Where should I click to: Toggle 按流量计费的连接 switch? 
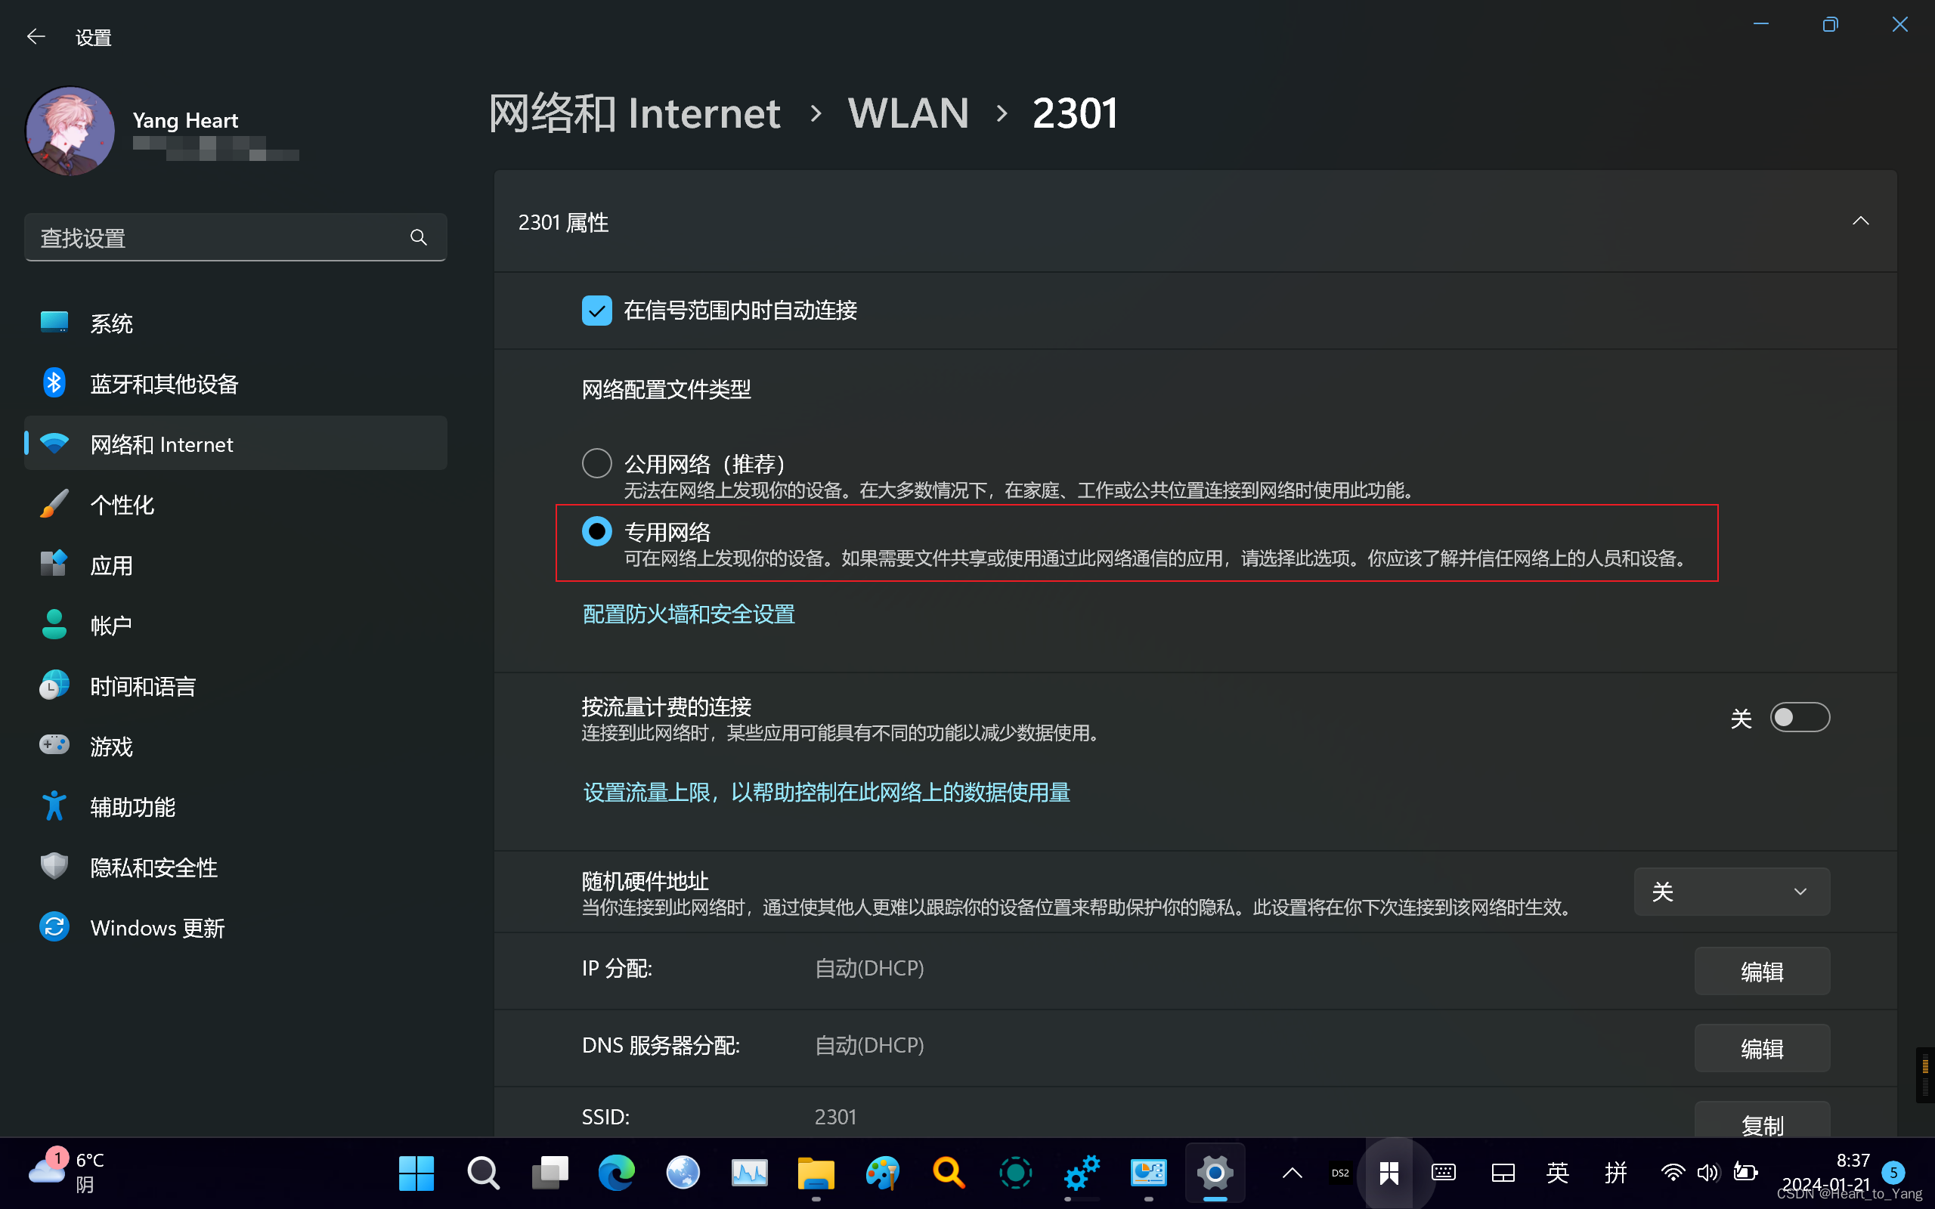[1800, 717]
